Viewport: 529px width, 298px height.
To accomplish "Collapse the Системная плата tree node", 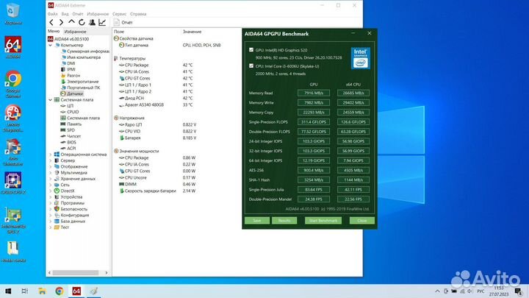I will pos(51,99).
